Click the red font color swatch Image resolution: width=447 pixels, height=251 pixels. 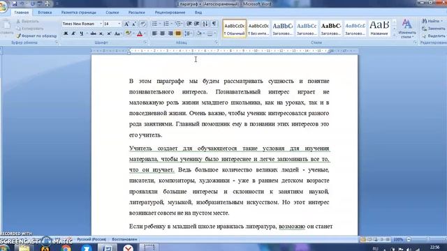coord(140,33)
